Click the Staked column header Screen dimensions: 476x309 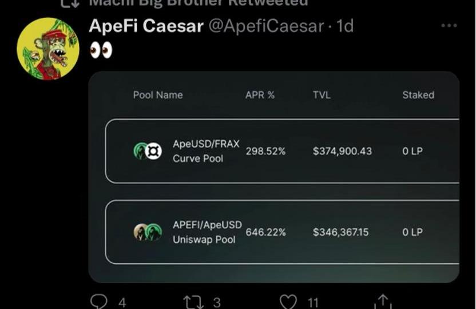coord(418,95)
